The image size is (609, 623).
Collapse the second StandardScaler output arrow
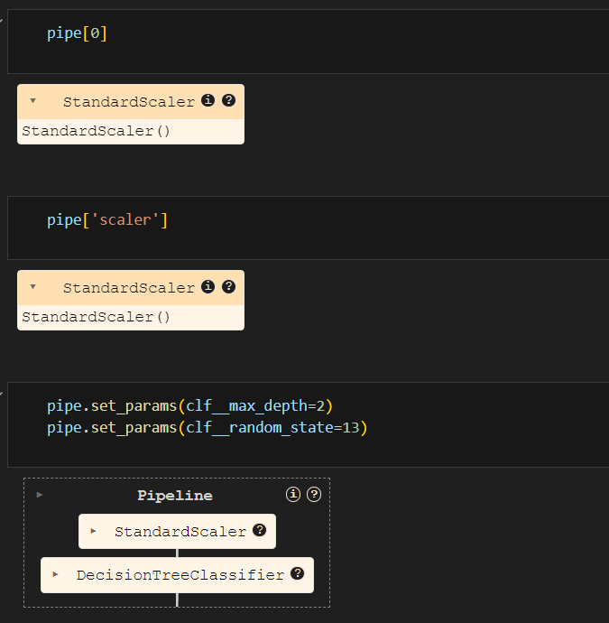pos(33,287)
